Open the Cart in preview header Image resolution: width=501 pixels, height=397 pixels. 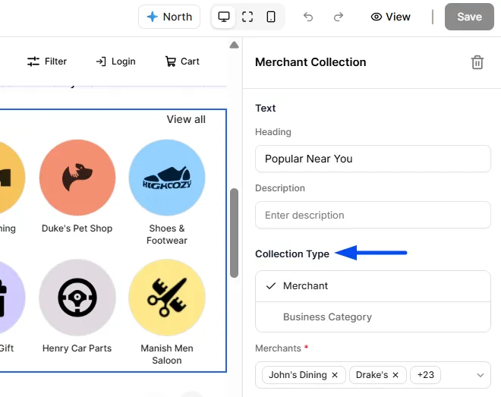182,61
